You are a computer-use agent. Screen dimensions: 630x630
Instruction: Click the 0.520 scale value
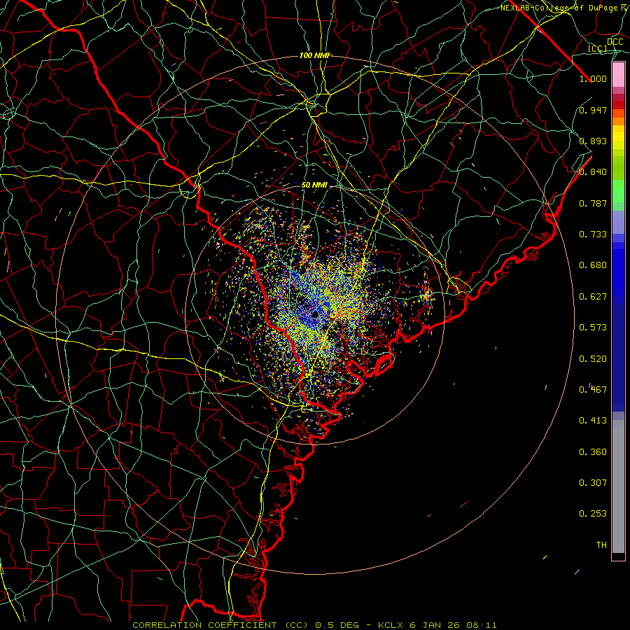[x=593, y=359]
